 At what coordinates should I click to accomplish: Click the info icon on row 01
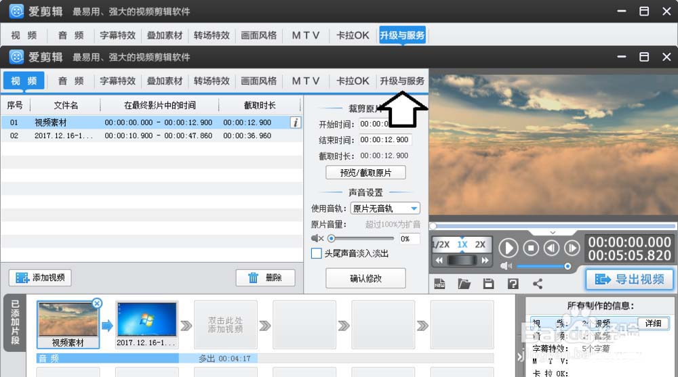(296, 123)
